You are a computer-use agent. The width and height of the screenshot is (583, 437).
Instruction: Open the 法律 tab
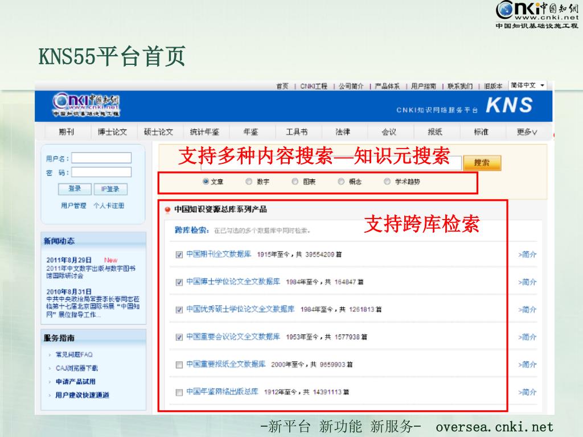tap(343, 132)
